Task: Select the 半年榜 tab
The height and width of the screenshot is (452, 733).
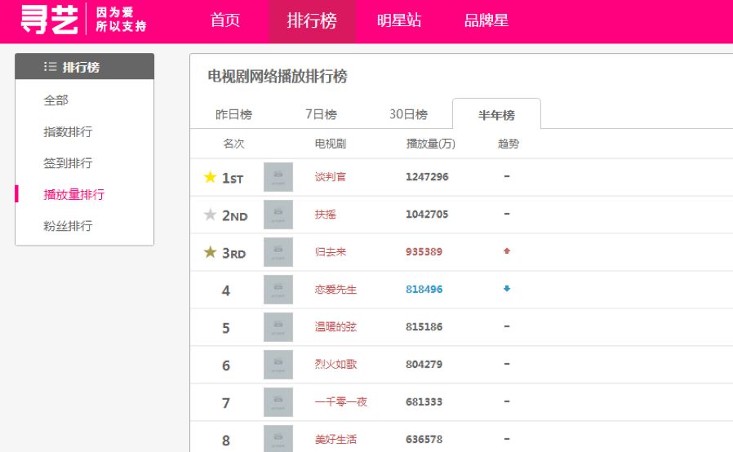Action: coord(496,114)
